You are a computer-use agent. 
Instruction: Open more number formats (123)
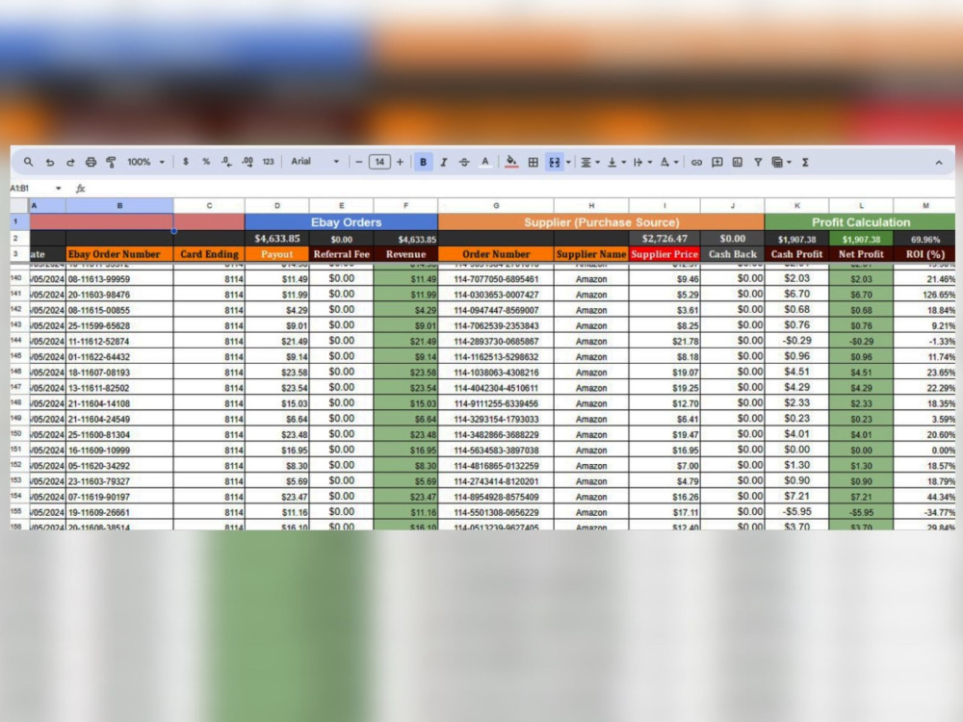(x=269, y=162)
